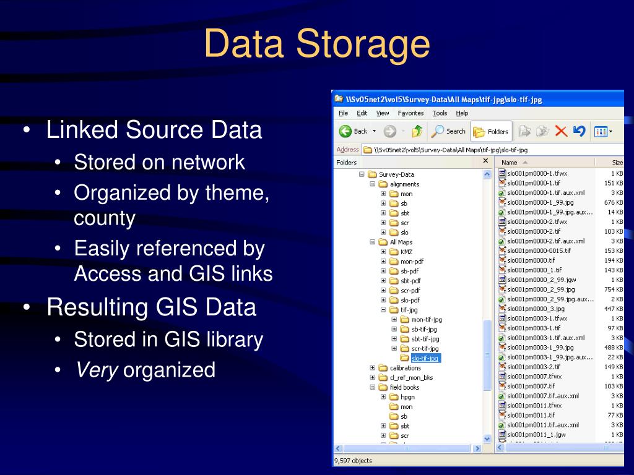Select the slo-pdf folder
This screenshot has width=634, height=475.
pyautogui.click(x=410, y=300)
